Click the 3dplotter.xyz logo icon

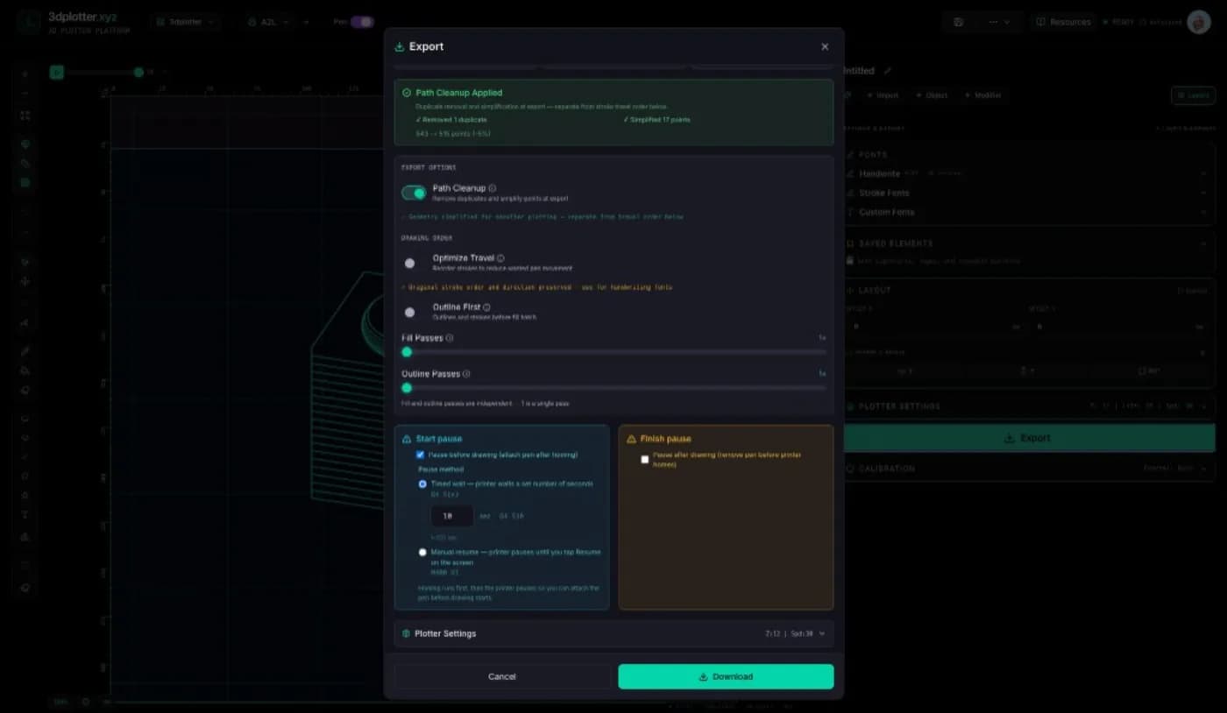pyautogui.click(x=28, y=22)
